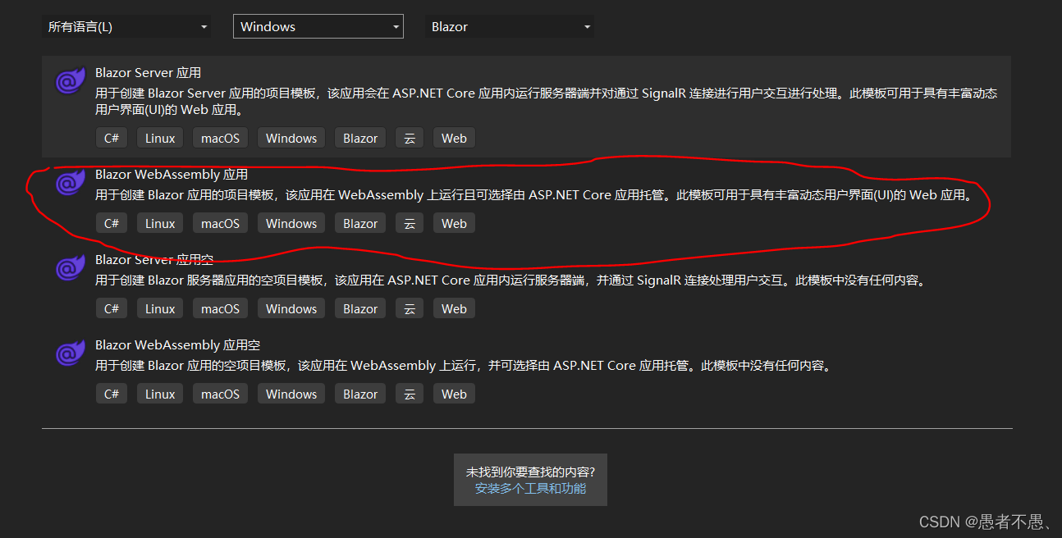Image resolution: width=1062 pixels, height=538 pixels.
Task: Click Web tag under Blazor Server 应用
Action: pyautogui.click(x=454, y=138)
